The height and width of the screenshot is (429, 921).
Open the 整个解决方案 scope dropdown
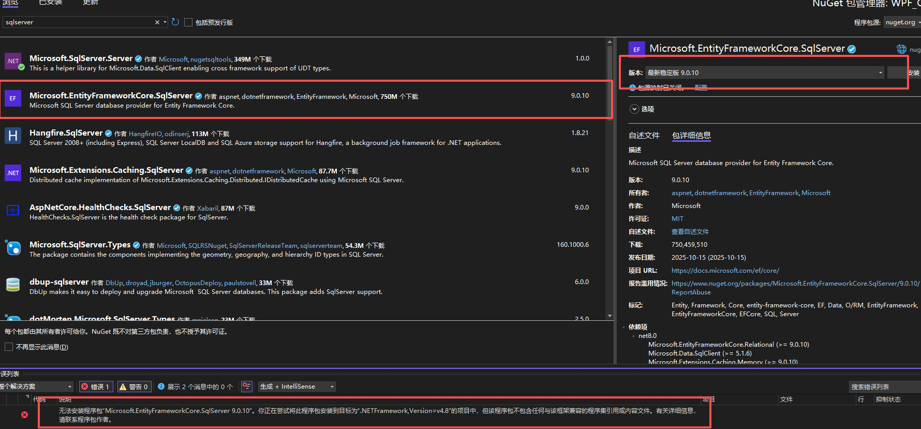tap(36, 387)
